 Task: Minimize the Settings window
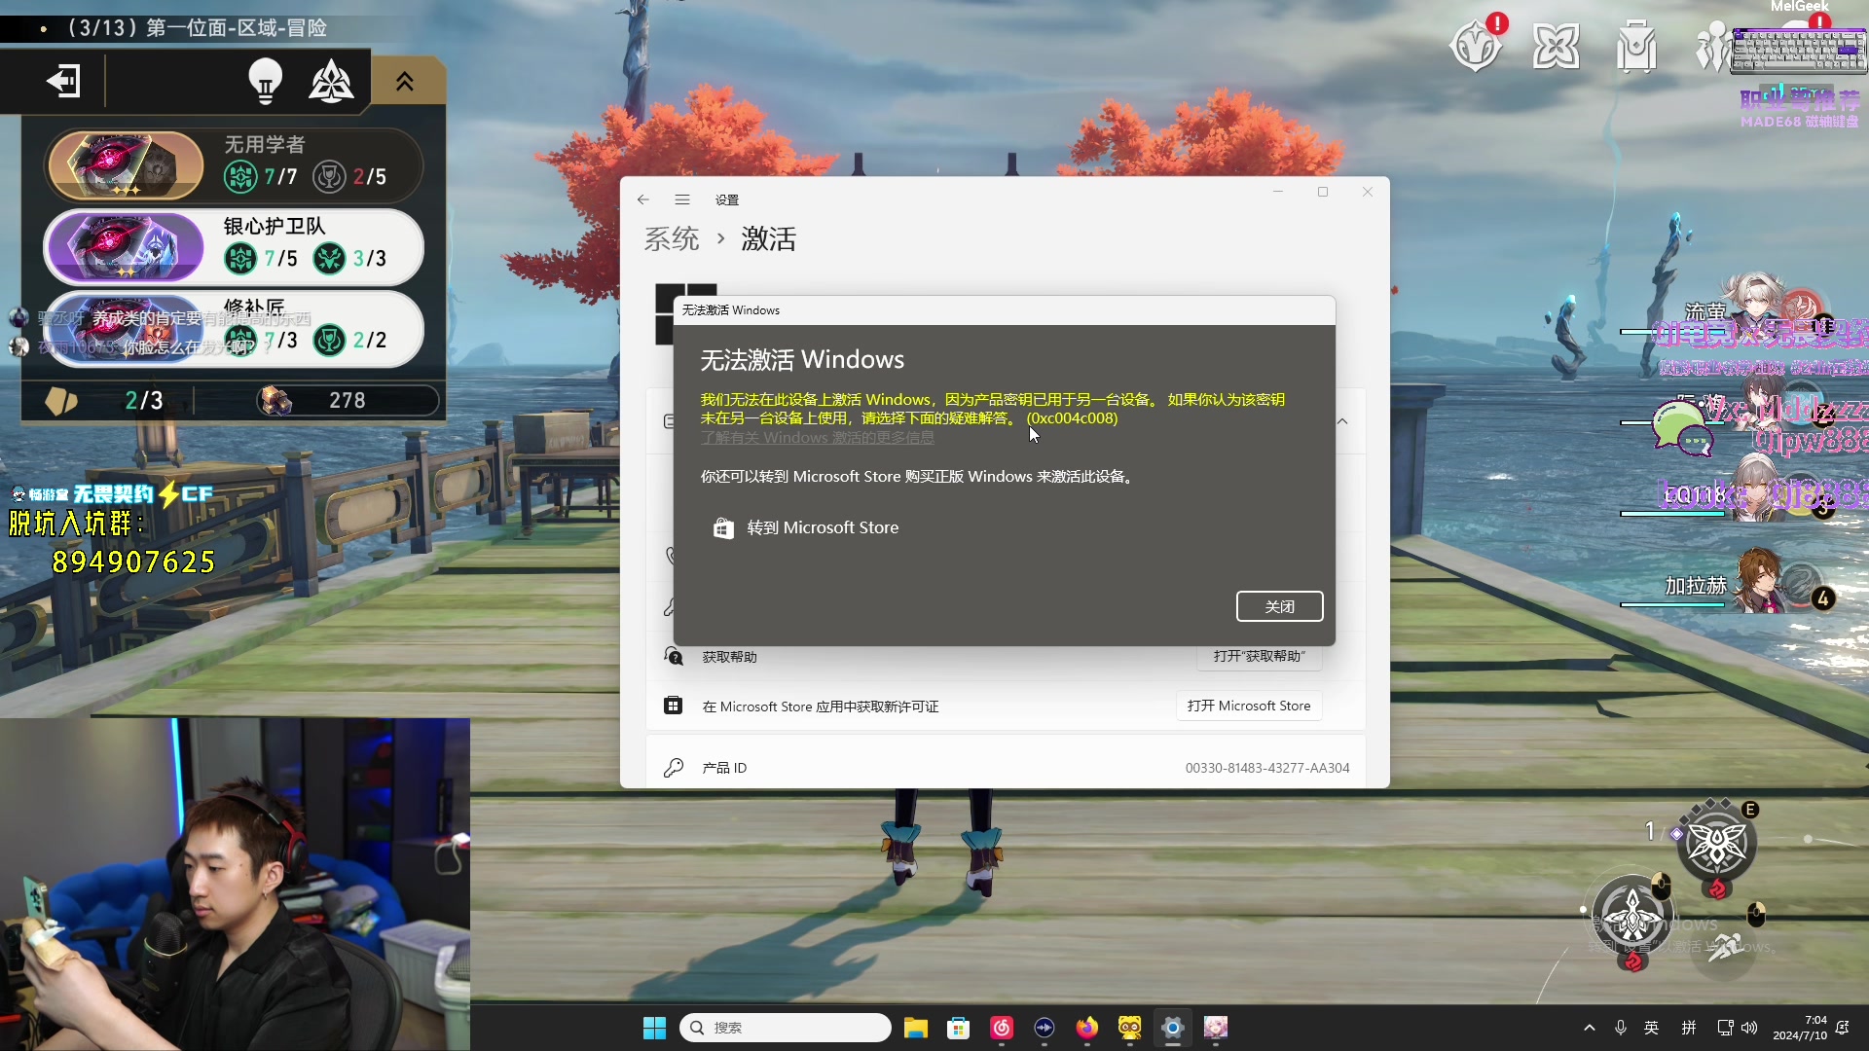[x=1278, y=192]
